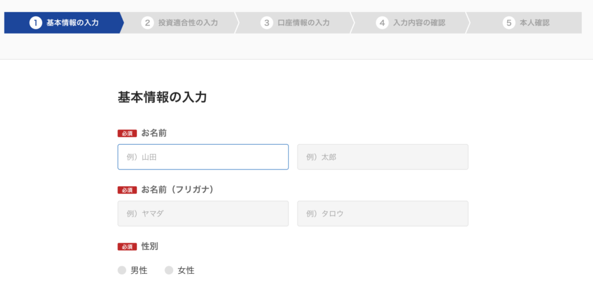The image size is (593, 294).
Task: Click the 性別 field label
Action: click(149, 247)
